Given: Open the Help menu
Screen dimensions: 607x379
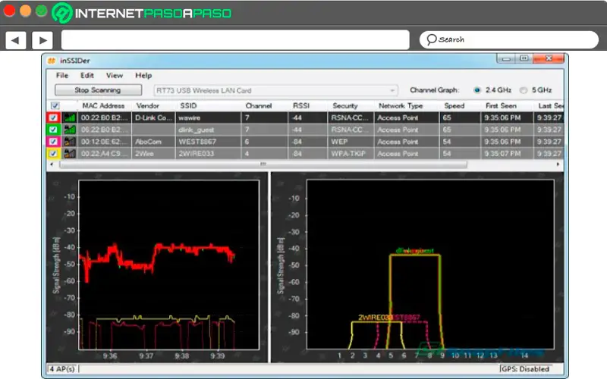Looking at the screenshot, I should [x=143, y=75].
